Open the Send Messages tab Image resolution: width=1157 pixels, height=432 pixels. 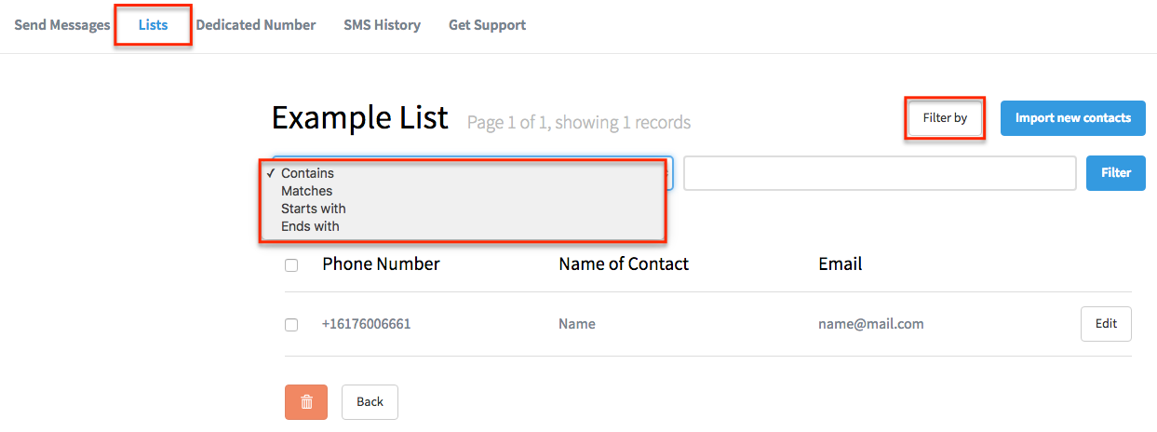click(x=62, y=25)
